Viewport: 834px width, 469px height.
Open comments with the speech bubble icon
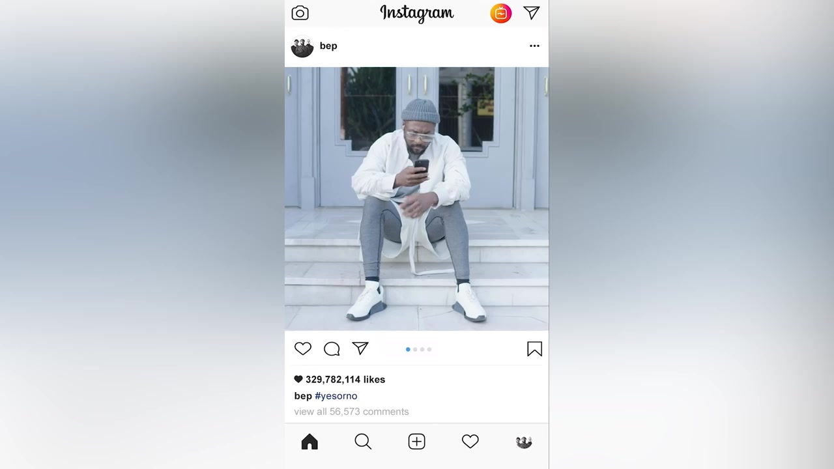(x=332, y=348)
